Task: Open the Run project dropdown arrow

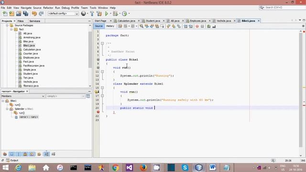Action: click(110, 13)
